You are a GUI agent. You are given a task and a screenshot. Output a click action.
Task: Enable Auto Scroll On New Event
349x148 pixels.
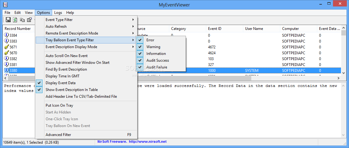tap(86, 56)
